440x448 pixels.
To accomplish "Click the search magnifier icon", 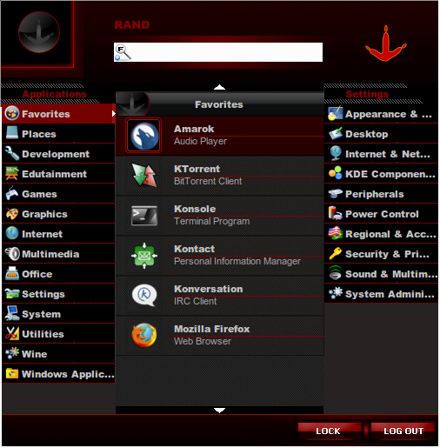I will pyautogui.click(x=123, y=52).
